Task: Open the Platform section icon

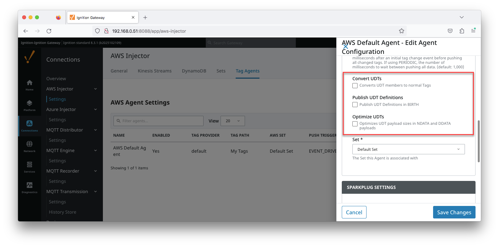Action: point(29,106)
